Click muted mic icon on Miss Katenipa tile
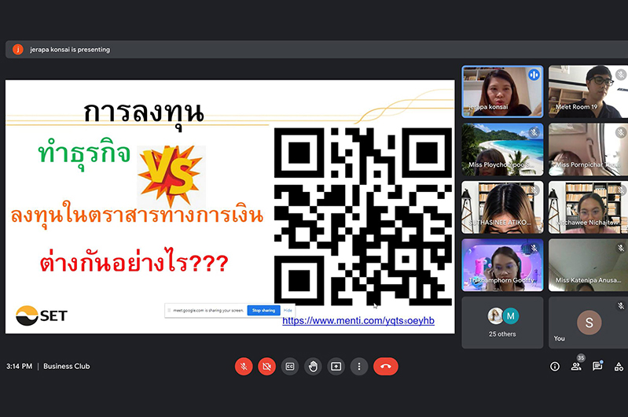 (620, 248)
